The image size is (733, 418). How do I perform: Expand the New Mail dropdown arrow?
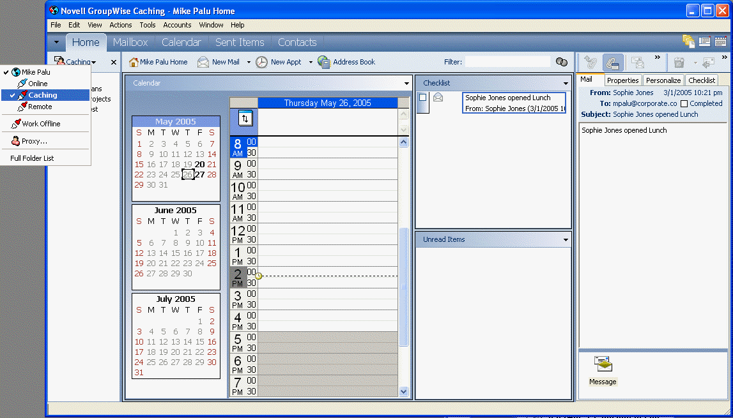(249, 62)
